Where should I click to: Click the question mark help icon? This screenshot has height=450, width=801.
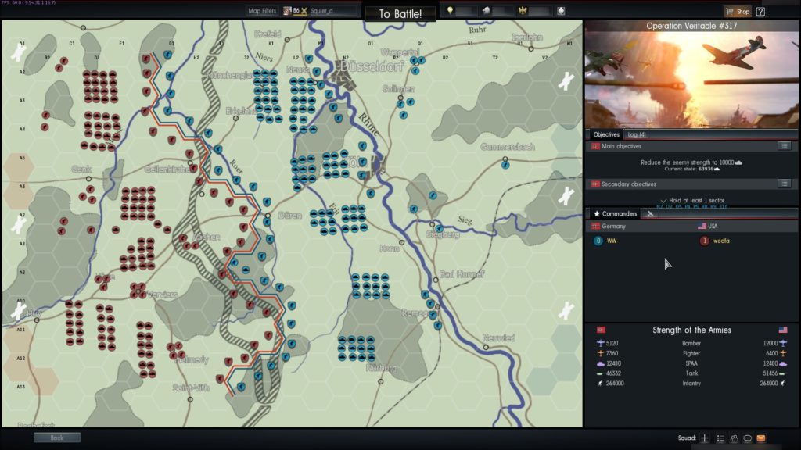tap(760, 11)
